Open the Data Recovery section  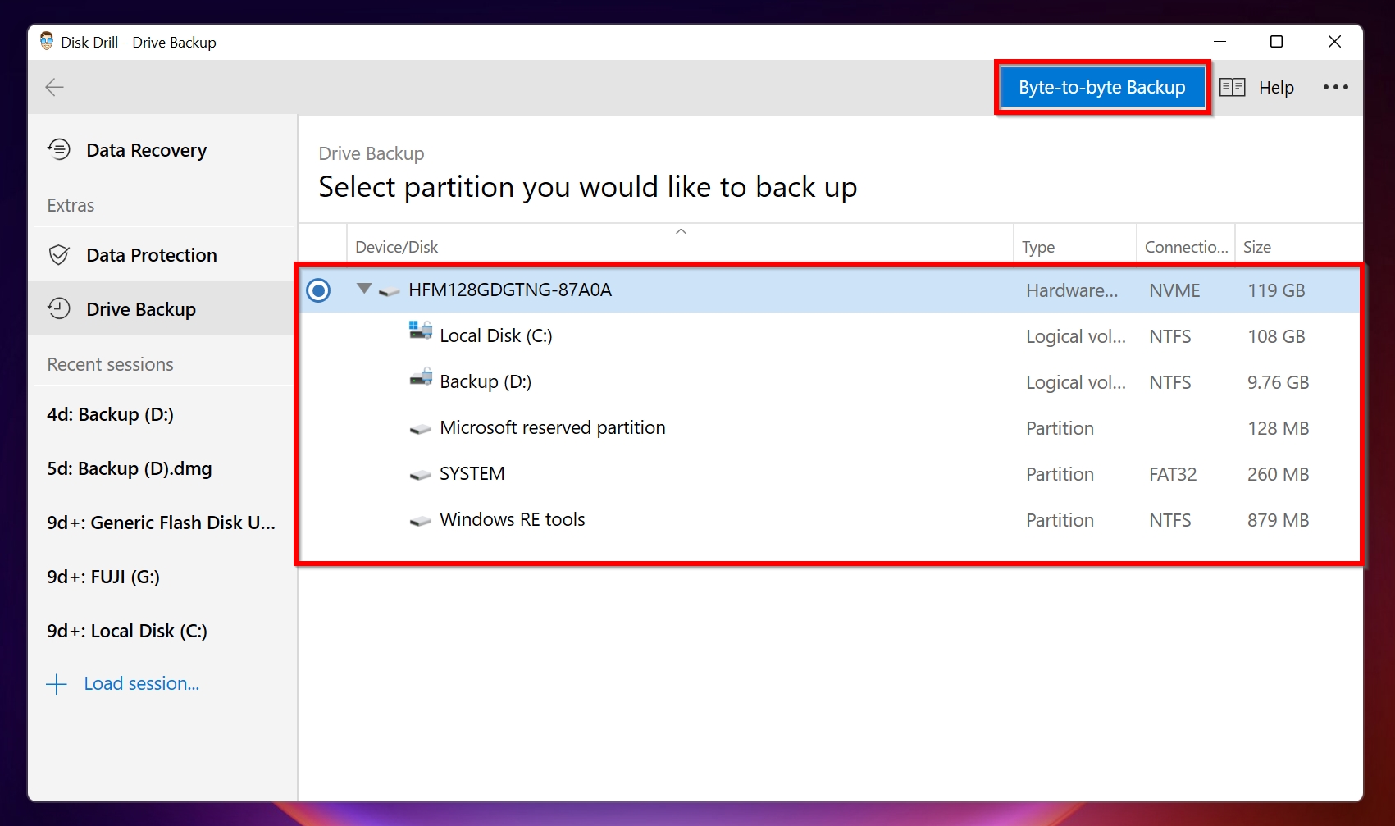point(162,150)
